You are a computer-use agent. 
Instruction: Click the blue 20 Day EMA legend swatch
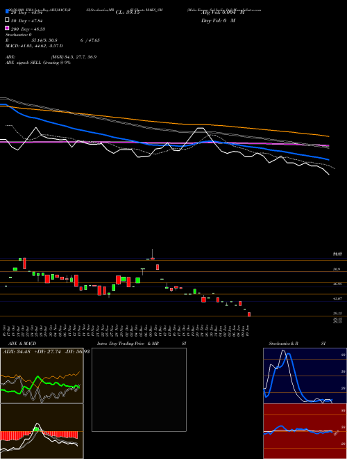coord(7,11)
